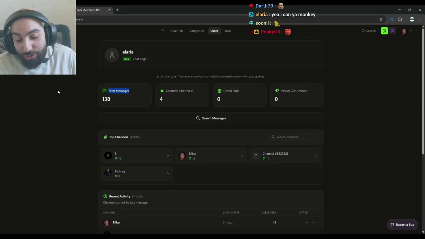The width and height of the screenshot is (425, 239).
Task: Click the Gifted Subs gift icon
Action: pos(219,91)
